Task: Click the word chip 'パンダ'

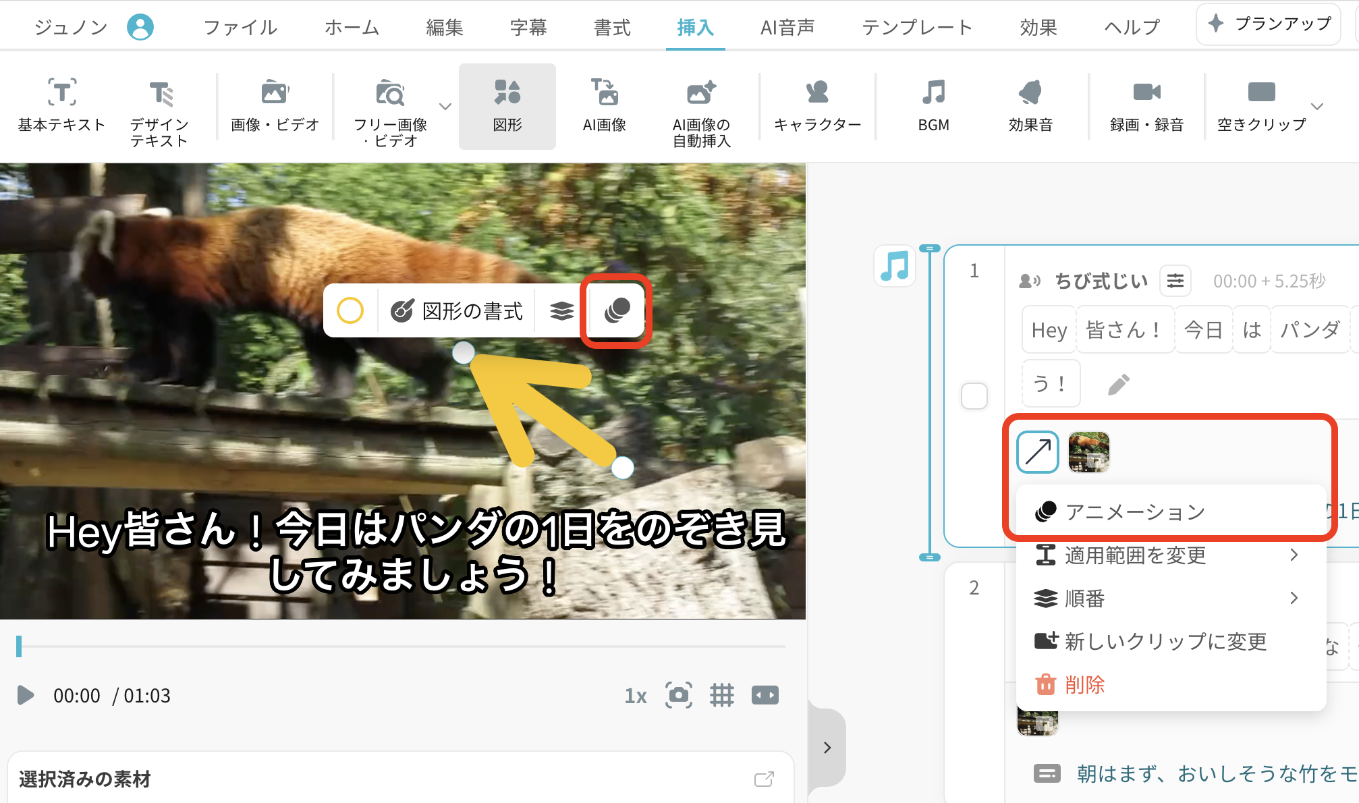Action: (x=1310, y=330)
